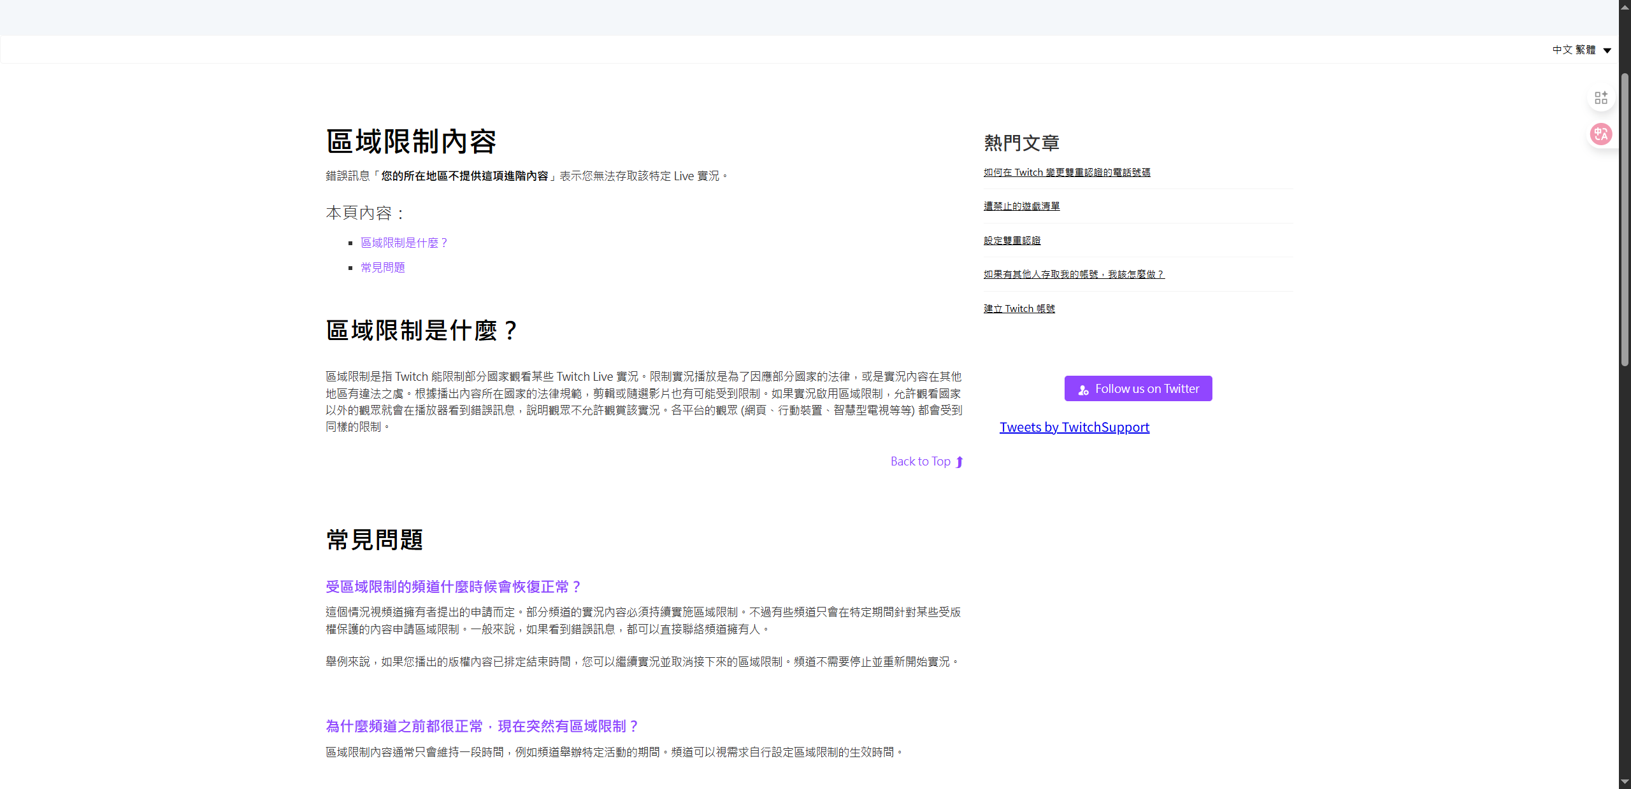This screenshot has height=789, width=1631.
Task: Click FAQ heading 受區域限制的頻道什麼時候會恢復正常？
Action: pyautogui.click(x=453, y=586)
